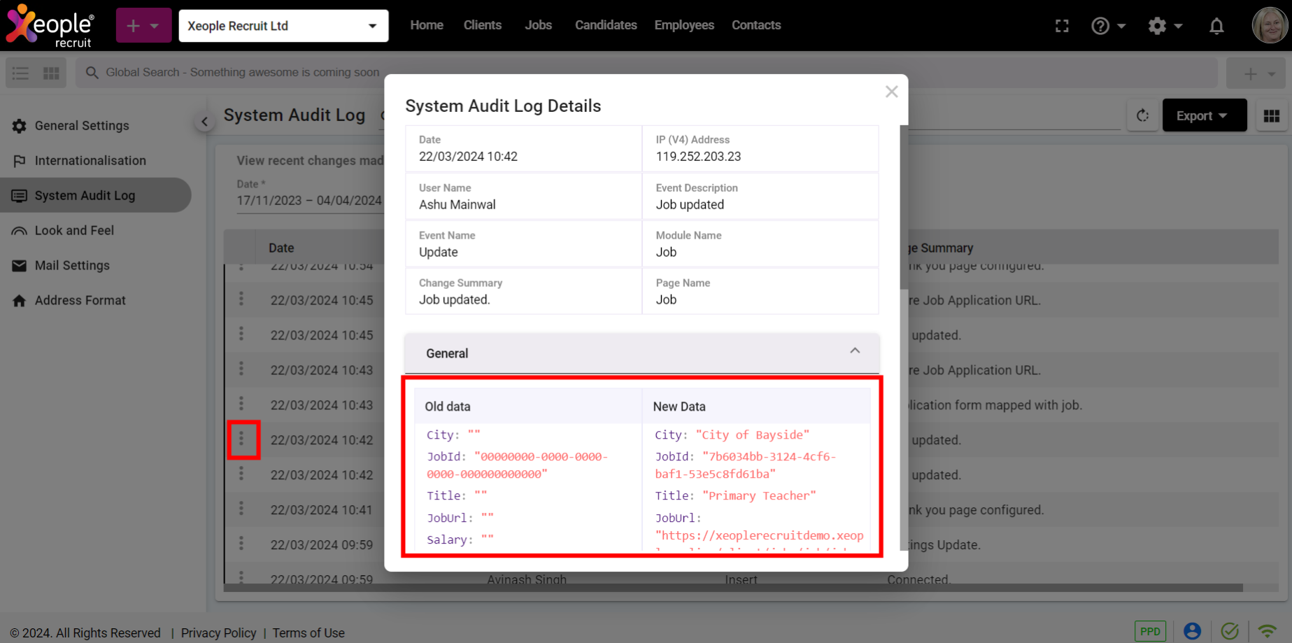Open the user profile avatar
The image size is (1292, 643).
pyautogui.click(x=1269, y=25)
